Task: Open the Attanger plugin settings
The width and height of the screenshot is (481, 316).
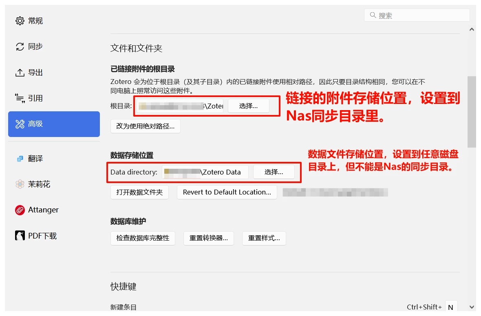Action: 54,210
